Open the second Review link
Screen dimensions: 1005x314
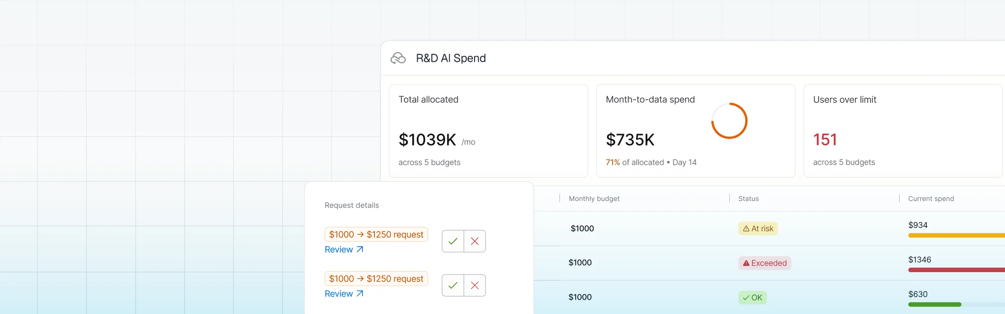coord(344,294)
